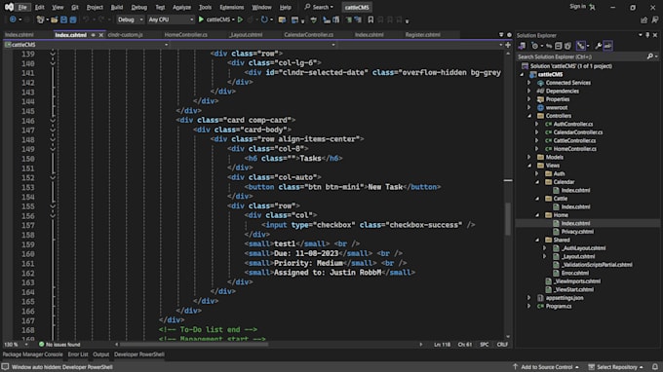
Task: Click the green Start cattleCMS play icon
Action: (x=201, y=19)
